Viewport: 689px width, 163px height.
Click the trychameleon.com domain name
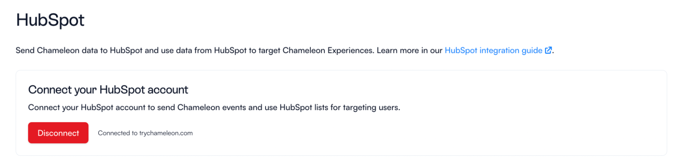166,133
